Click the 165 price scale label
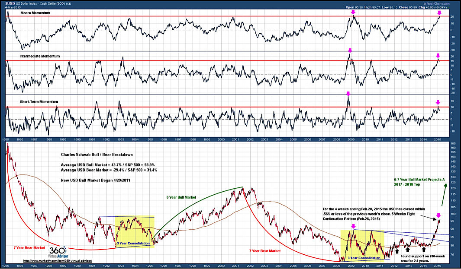 [x=452, y=143]
